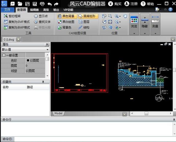176x142 pixels.
Task: Click 复制为BMP格式 copy tool
Action: click(x=17, y=27)
